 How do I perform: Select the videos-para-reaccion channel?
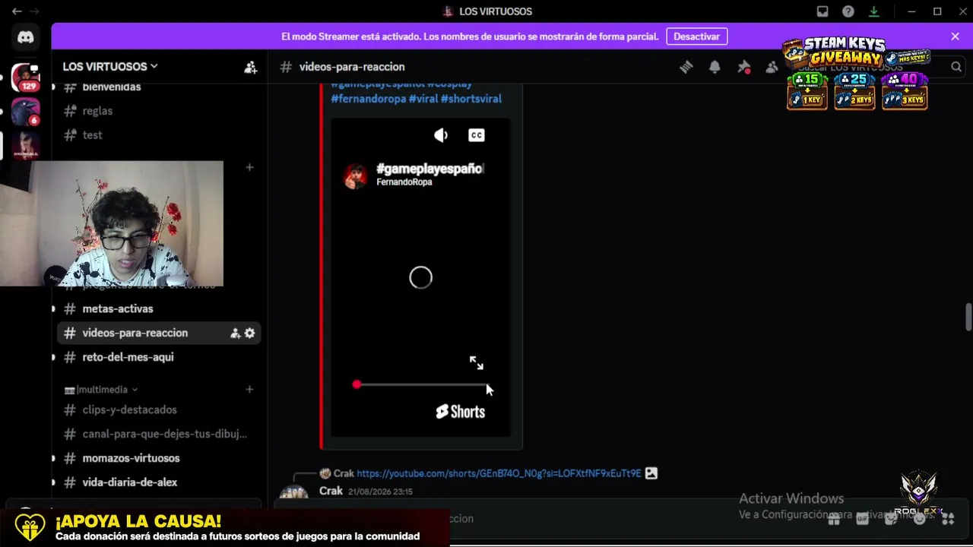pos(160,333)
